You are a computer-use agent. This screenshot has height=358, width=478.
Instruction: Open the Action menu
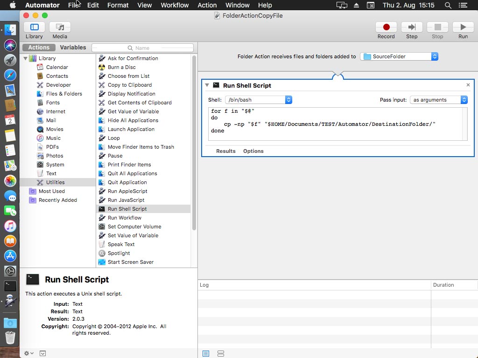tap(207, 5)
